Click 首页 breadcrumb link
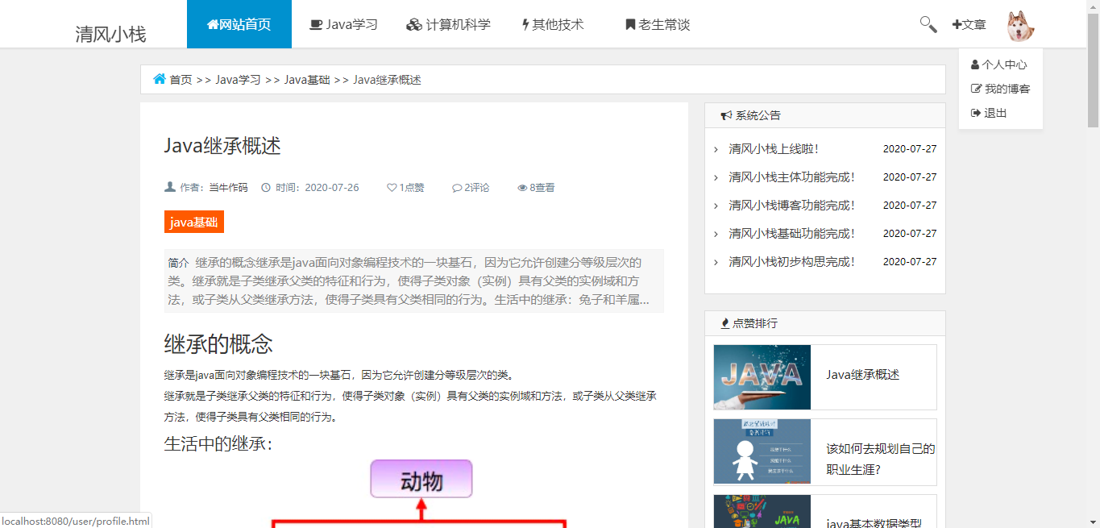Screen dimensions: 1100x528 point(181,80)
